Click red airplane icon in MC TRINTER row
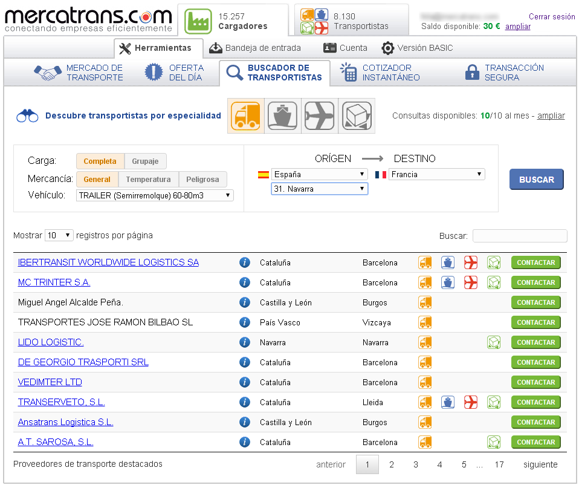Viewport: 579px width, 485px height. point(471,282)
